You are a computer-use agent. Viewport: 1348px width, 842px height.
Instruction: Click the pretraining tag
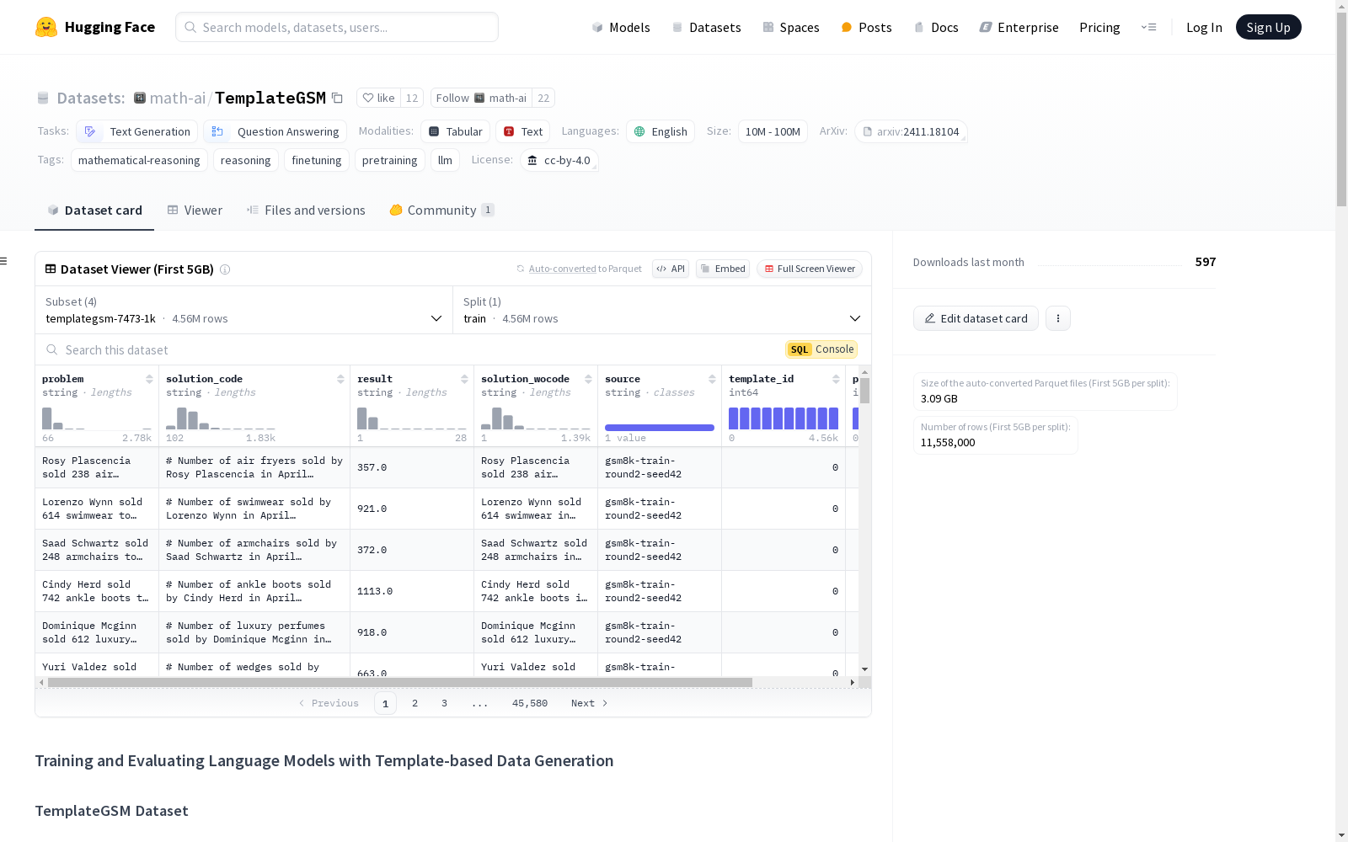pos(389,160)
